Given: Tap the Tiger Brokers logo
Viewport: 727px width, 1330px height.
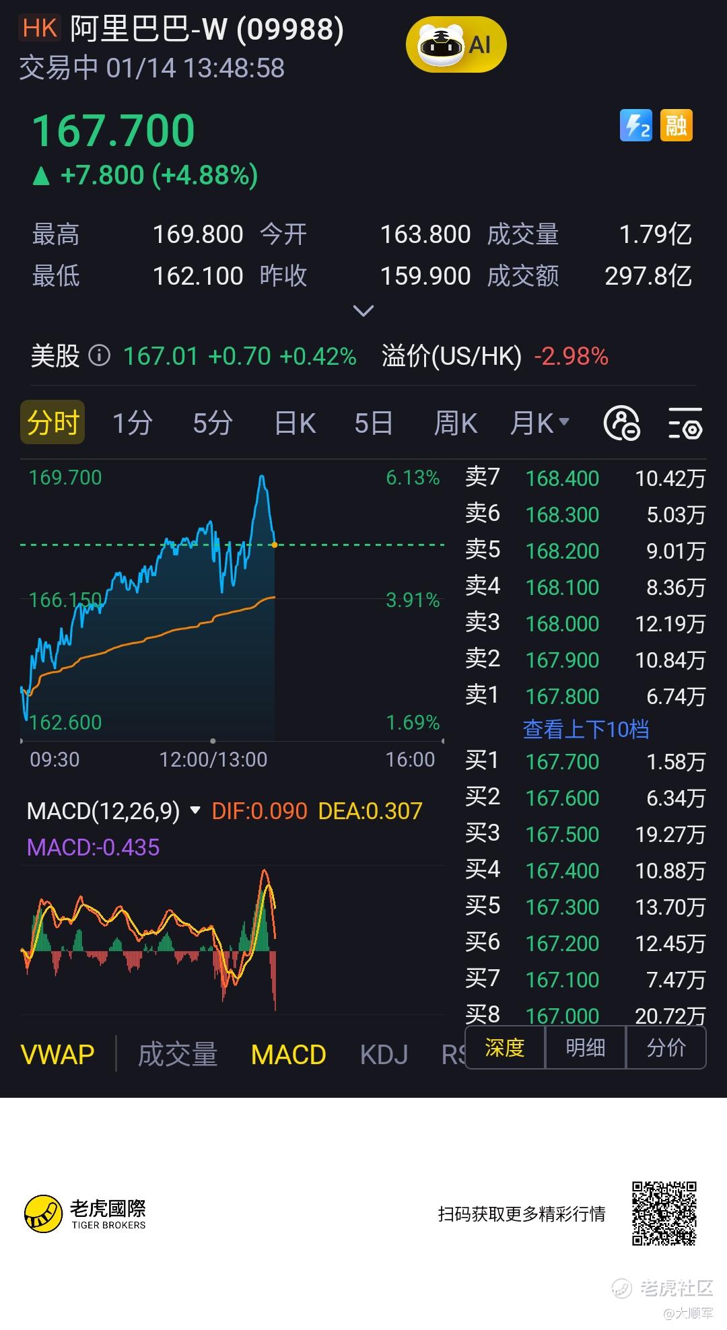Looking at the screenshot, I should click(x=85, y=1214).
